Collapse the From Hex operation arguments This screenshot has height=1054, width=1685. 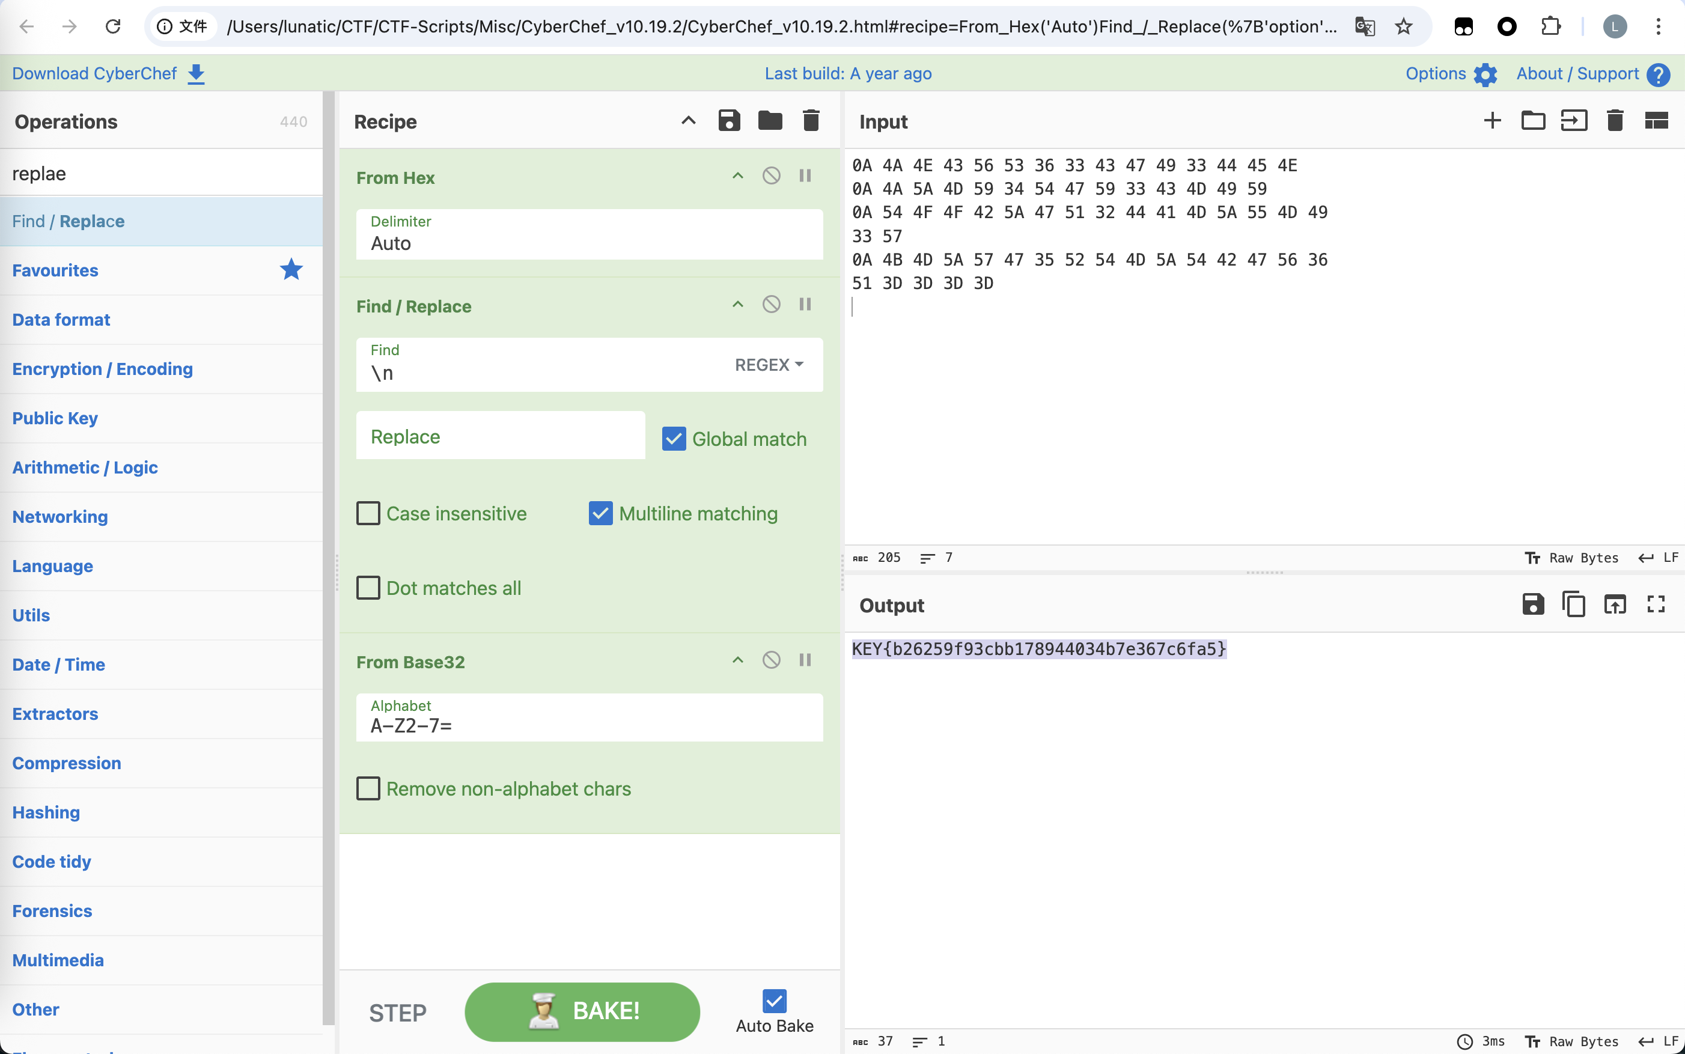click(737, 175)
